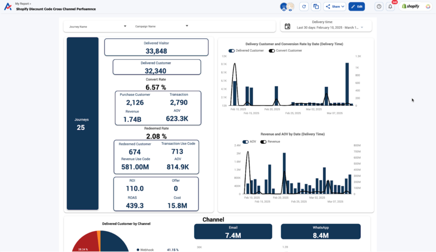Toggle the Revenue series switch
This screenshot has width=436, height=252.
(x=263, y=142)
